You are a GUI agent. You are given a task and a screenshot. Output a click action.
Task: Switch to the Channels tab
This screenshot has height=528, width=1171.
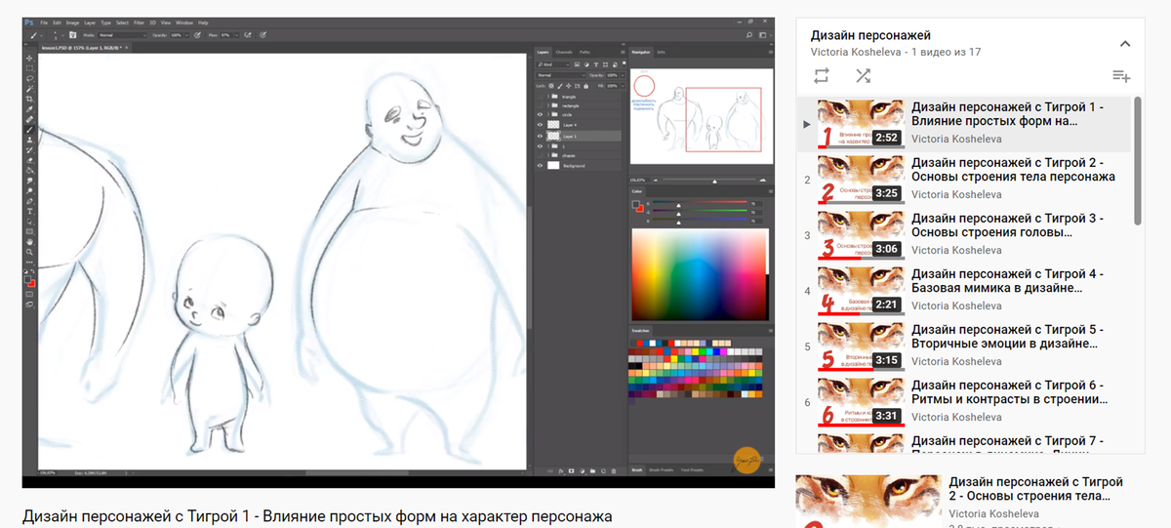564,52
